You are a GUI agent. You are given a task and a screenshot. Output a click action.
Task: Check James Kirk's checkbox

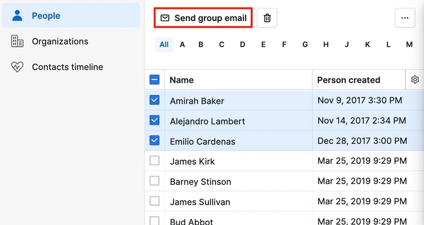155,161
